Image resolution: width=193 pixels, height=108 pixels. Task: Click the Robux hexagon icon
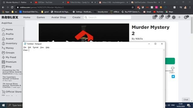(174, 17)
